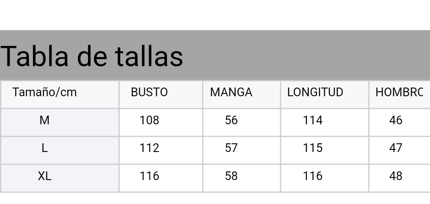The width and height of the screenshot is (430, 204).
Task: Select the Tamaño/cm header cell
Action: click(45, 92)
